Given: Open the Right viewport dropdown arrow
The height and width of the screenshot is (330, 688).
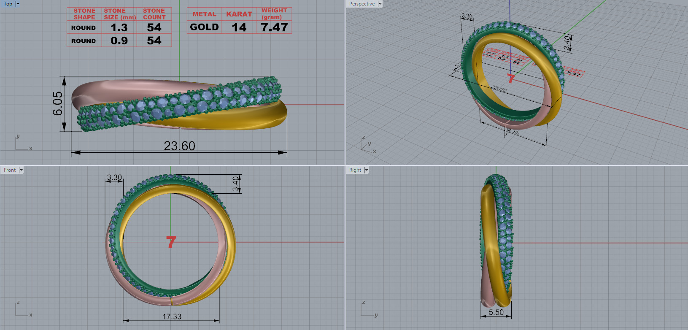Looking at the screenshot, I should tap(367, 170).
